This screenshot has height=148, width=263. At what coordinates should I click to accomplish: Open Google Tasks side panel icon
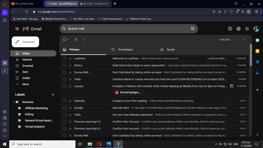click(x=257, y=62)
